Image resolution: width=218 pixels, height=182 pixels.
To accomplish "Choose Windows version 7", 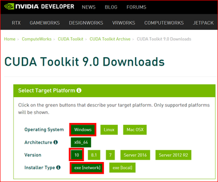I will [110, 155].
